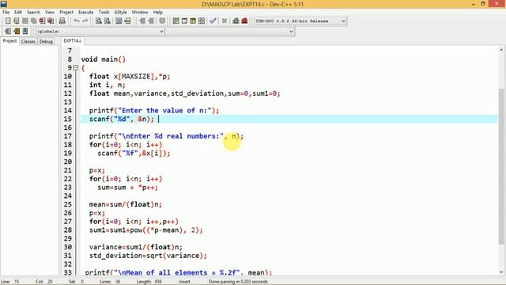Open the AStyle menu
Viewport: 506px width, 285px height.
121,13
